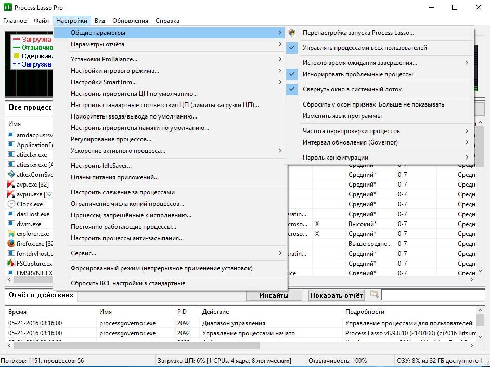Click the actions log scrollbar up arrow
Viewport: 490px width, 367px height.
480,310
